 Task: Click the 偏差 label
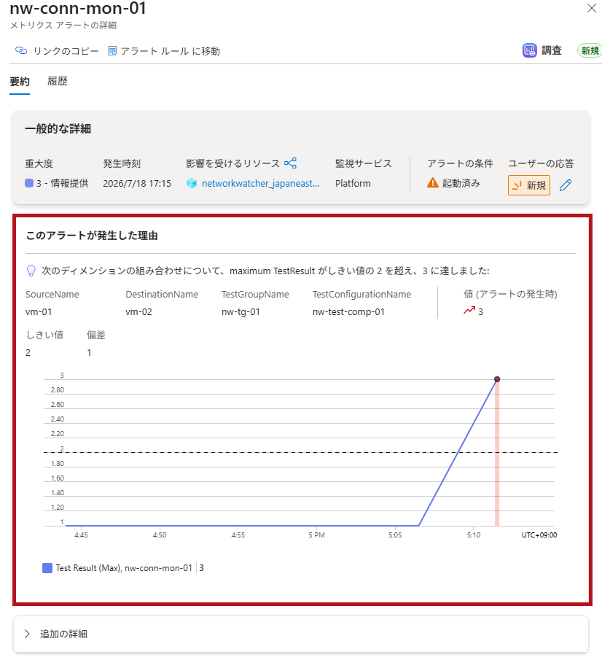click(x=96, y=335)
